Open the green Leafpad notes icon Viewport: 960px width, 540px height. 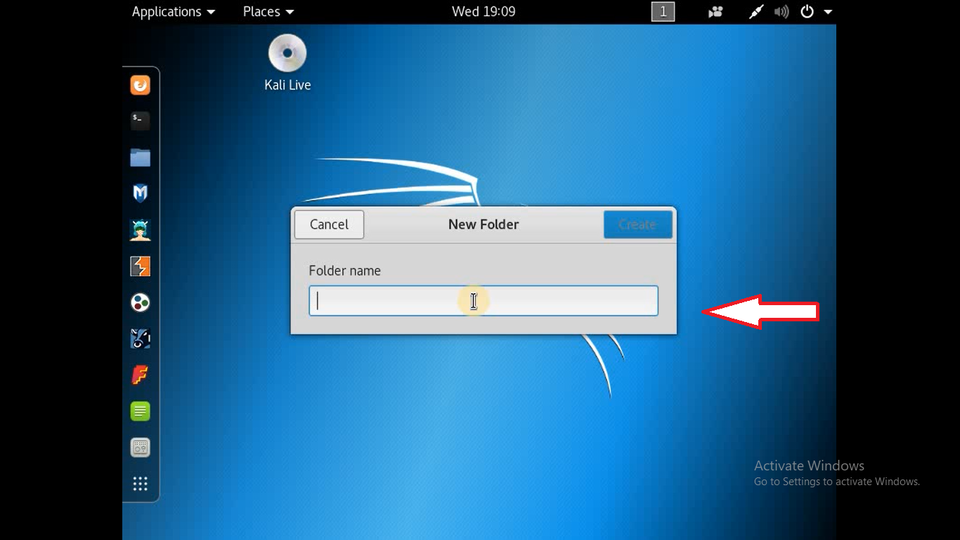141,411
